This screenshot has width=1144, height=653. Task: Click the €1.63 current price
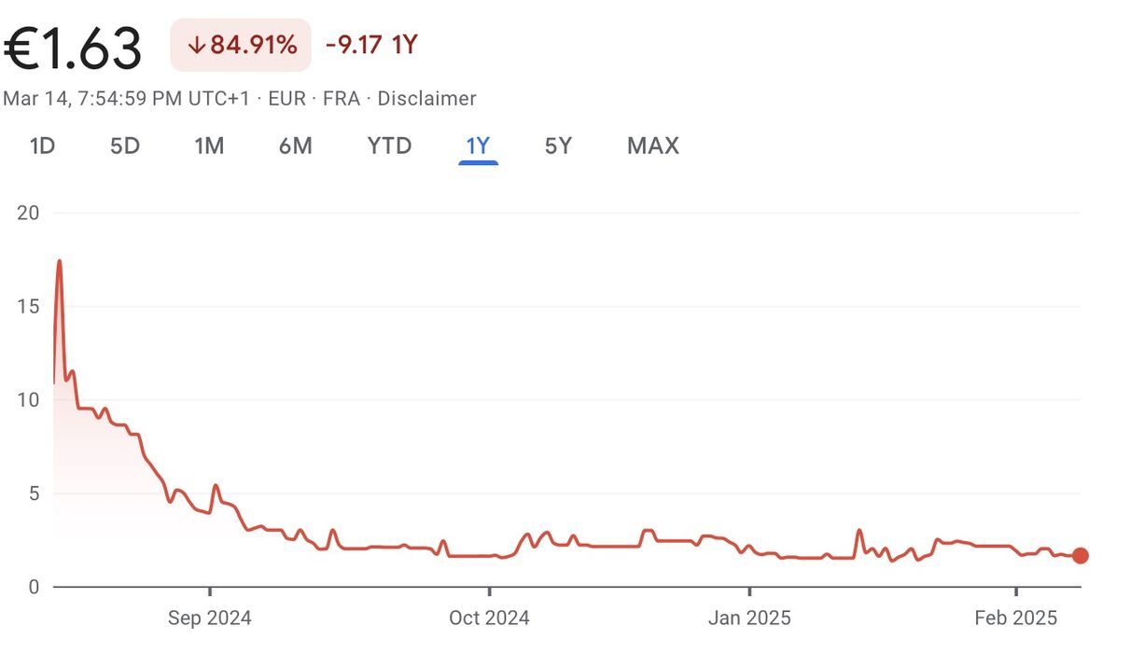[73, 48]
